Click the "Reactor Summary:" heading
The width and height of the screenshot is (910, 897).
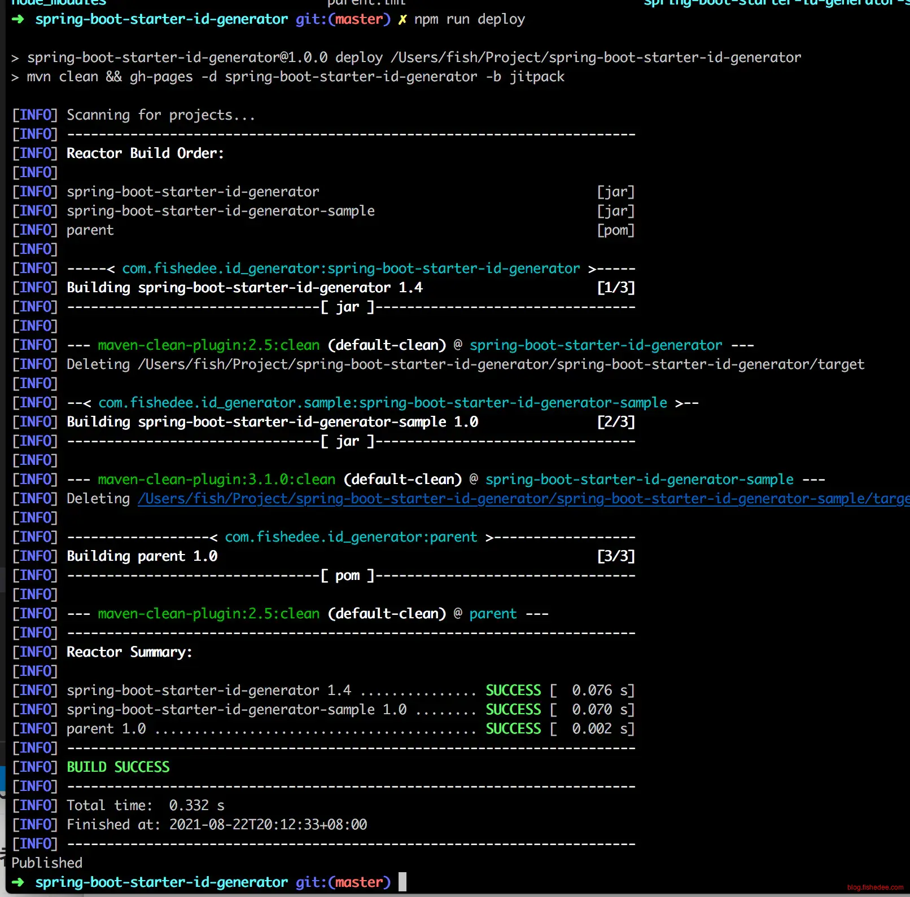tap(129, 652)
